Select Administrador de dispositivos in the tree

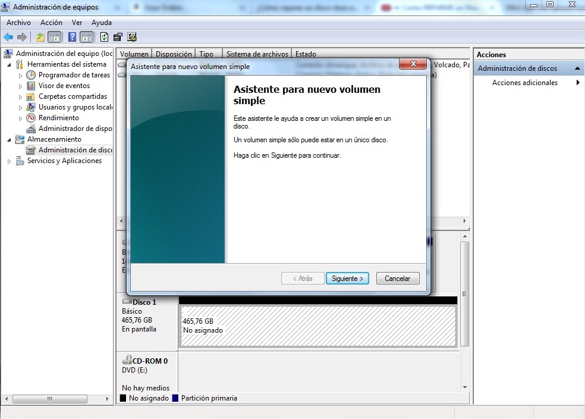[75, 129]
